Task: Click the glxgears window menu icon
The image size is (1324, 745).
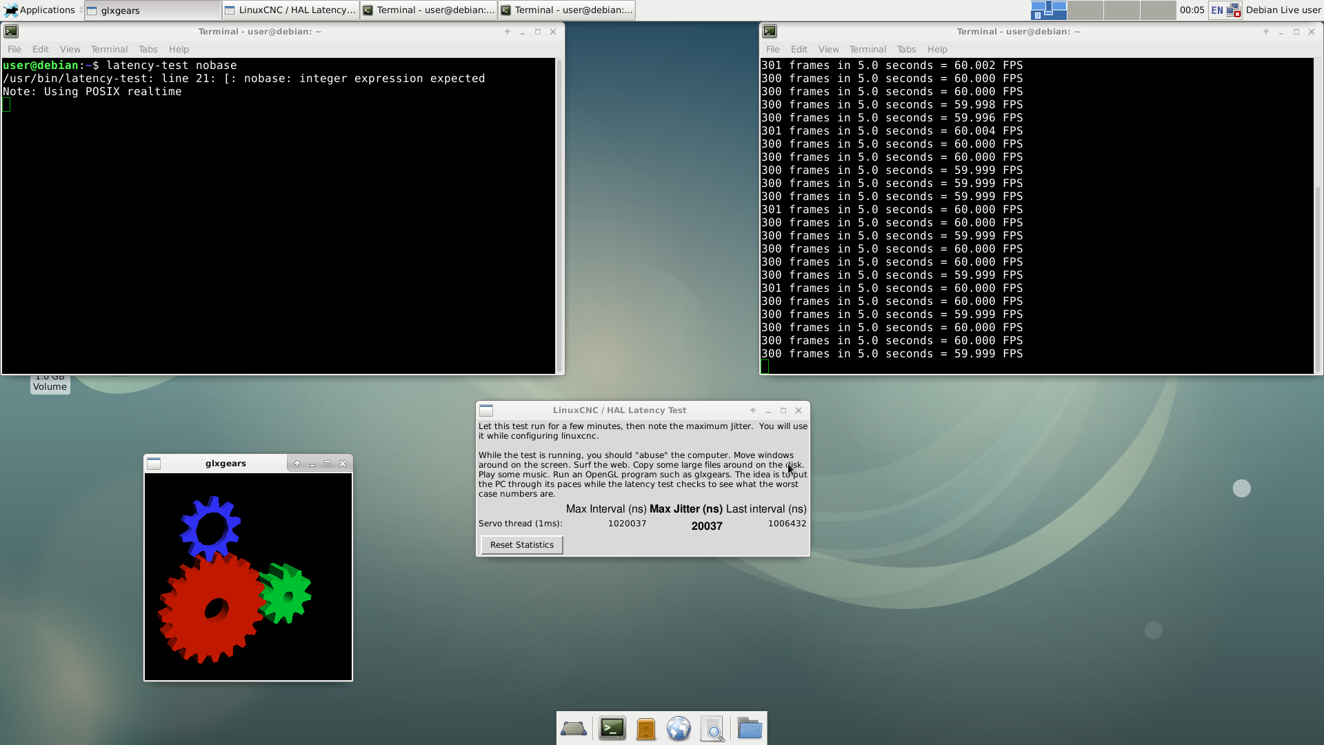Action: 154,464
